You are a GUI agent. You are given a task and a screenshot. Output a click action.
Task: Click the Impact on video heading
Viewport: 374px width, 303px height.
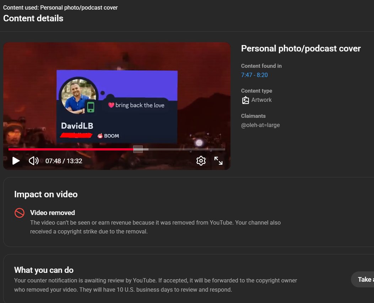pyautogui.click(x=46, y=194)
